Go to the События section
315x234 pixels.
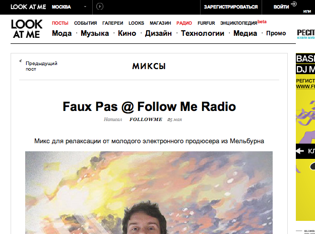[85, 23]
